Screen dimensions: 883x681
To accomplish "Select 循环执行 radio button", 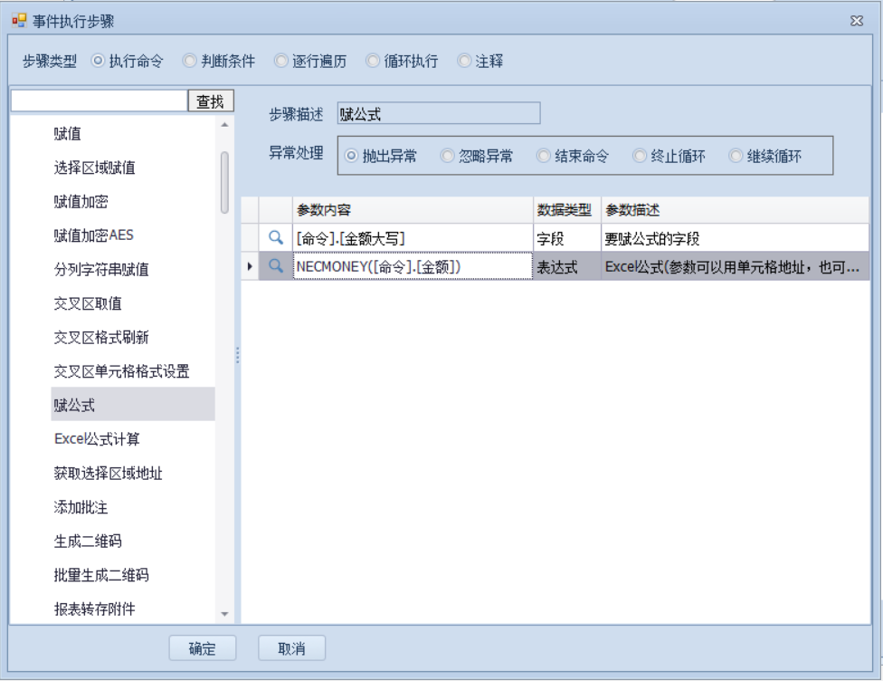I will point(373,62).
